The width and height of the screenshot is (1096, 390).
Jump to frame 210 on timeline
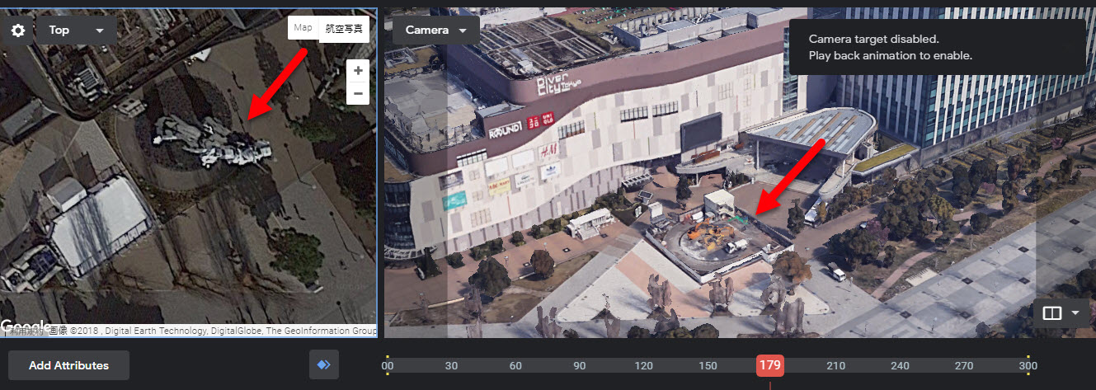tap(836, 365)
